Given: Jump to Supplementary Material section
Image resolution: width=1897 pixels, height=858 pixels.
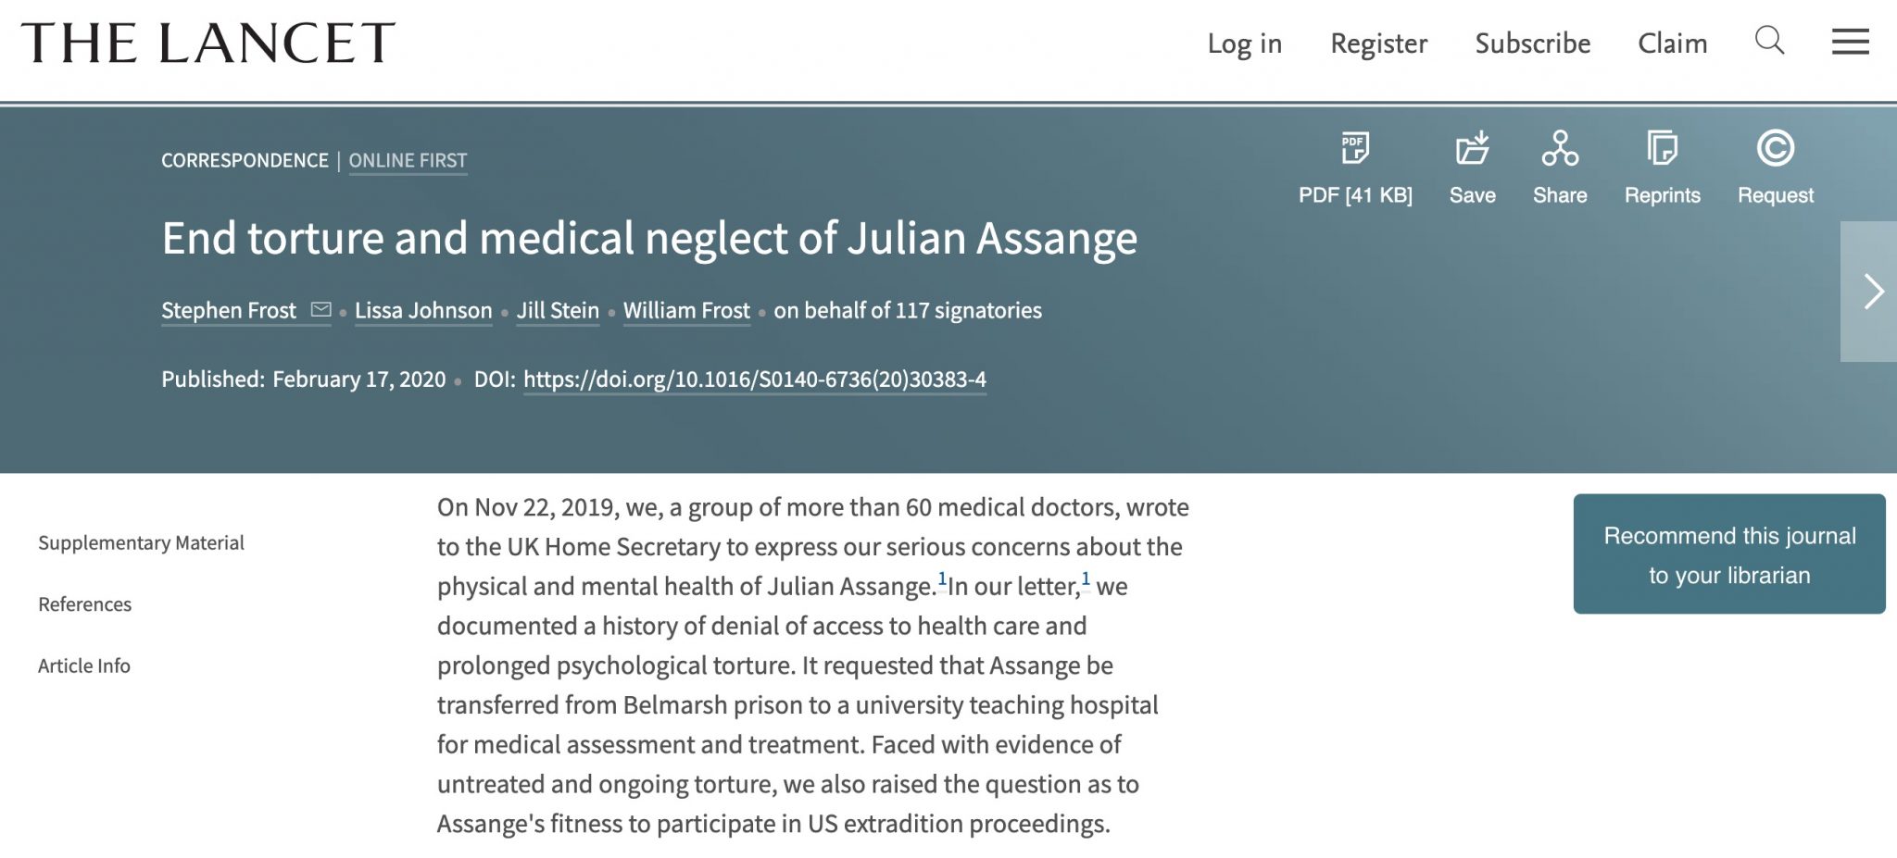Looking at the screenshot, I should pos(141,542).
